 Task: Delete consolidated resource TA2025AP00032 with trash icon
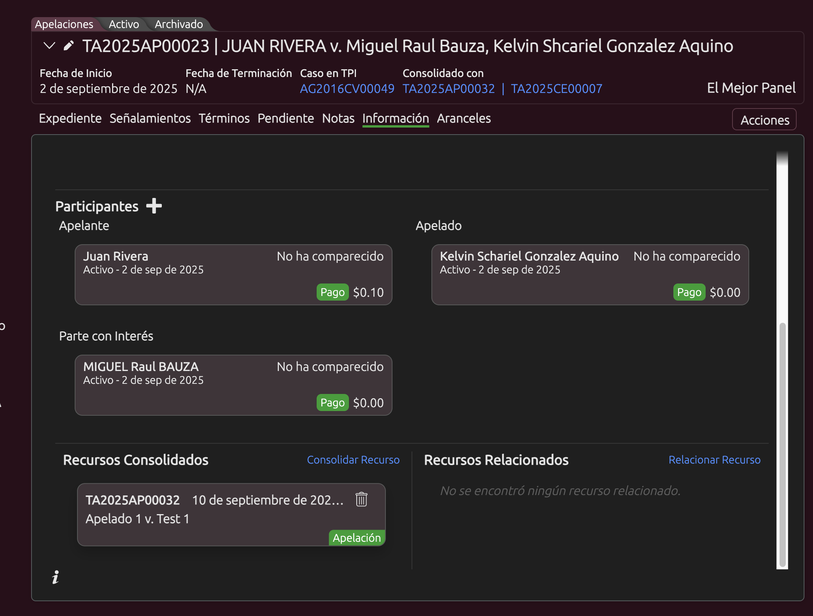[x=361, y=499]
